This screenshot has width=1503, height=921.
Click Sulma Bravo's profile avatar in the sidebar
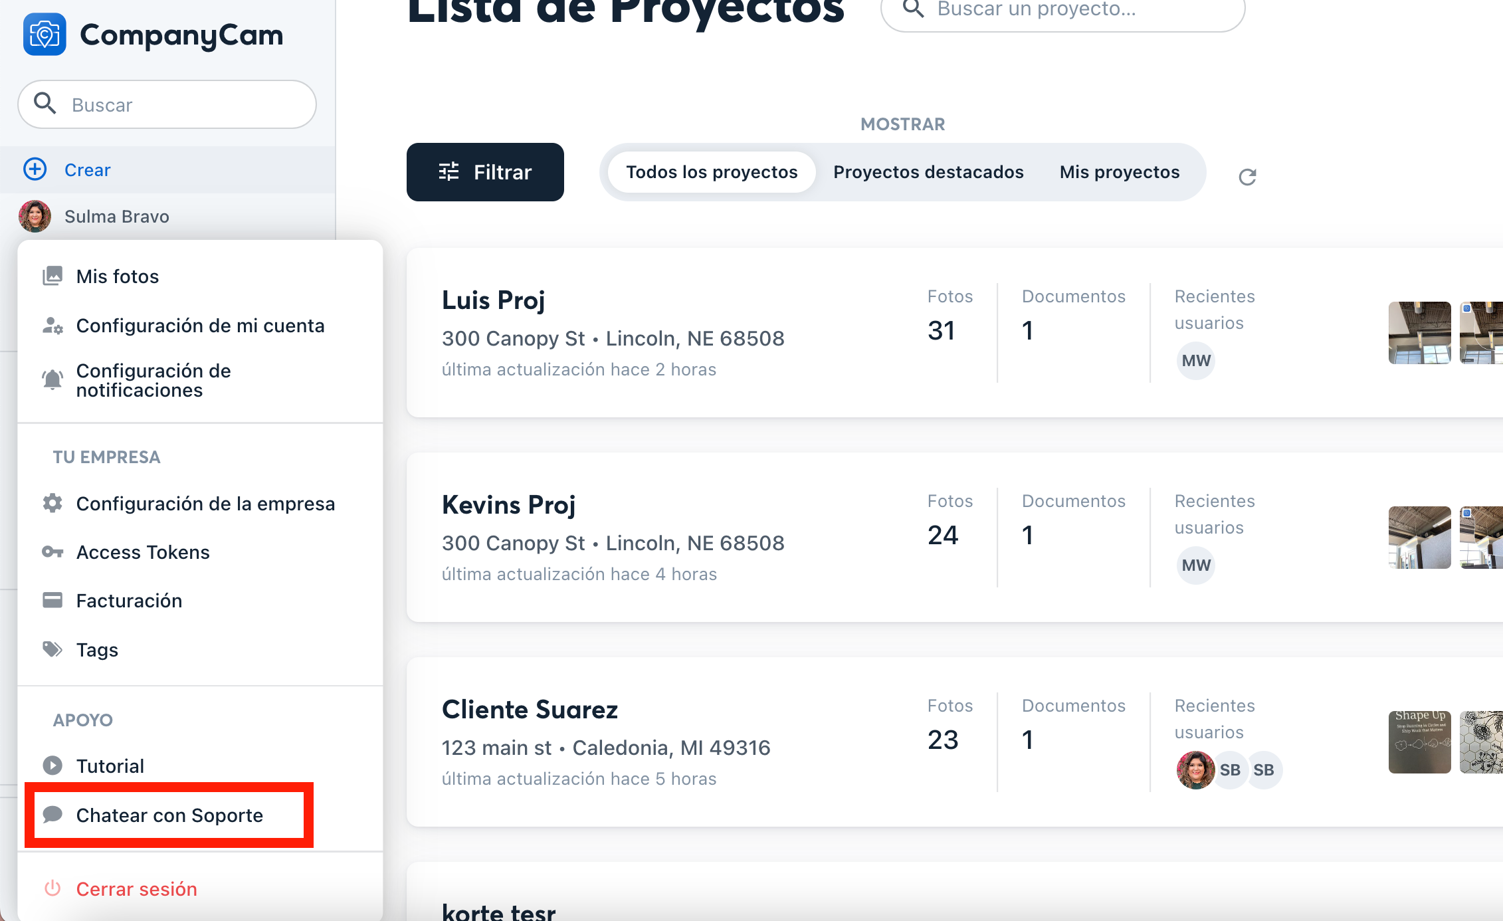click(35, 216)
